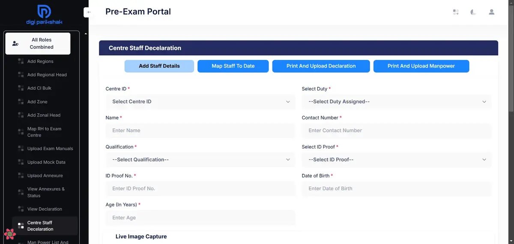Open the Select Duty Assigned dropdown
The width and height of the screenshot is (514, 244).
pyautogui.click(x=397, y=101)
